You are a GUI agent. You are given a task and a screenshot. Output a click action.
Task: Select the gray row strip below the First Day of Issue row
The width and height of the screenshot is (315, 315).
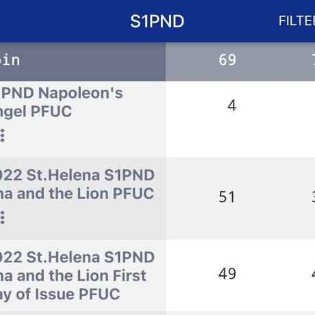(157, 313)
